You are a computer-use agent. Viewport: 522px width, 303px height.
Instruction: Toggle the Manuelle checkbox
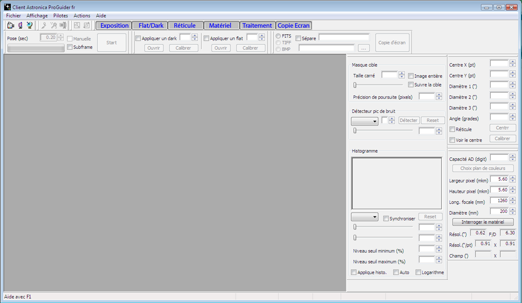point(69,39)
